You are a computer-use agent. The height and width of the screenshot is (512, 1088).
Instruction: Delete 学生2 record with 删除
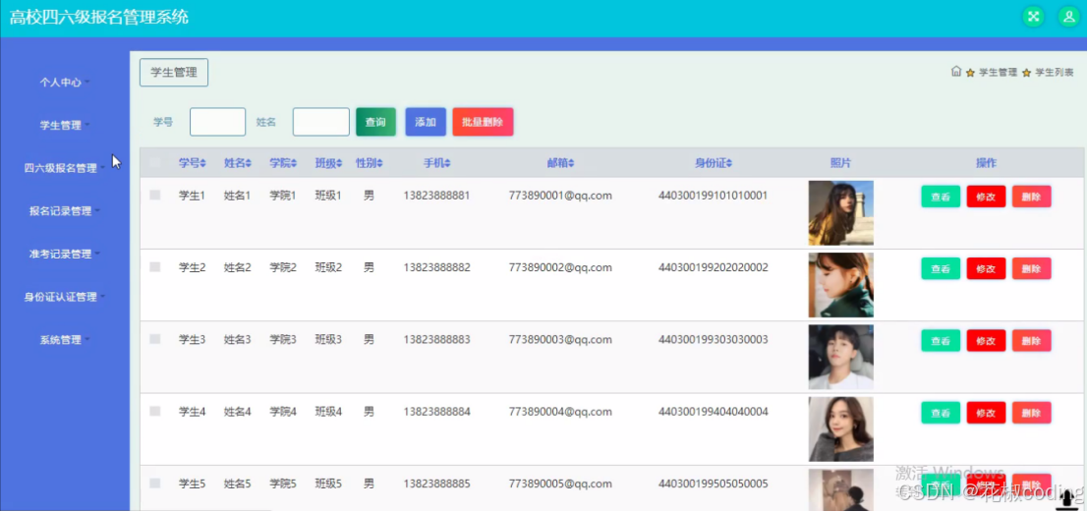pos(1032,268)
